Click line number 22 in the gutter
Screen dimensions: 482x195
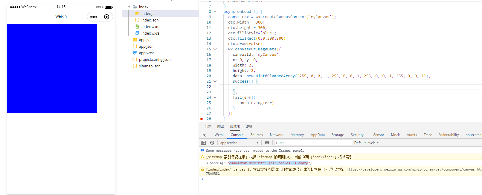click(x=209, y=87)
